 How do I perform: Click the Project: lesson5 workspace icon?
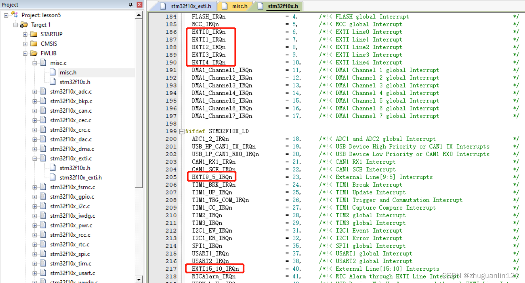15,15
